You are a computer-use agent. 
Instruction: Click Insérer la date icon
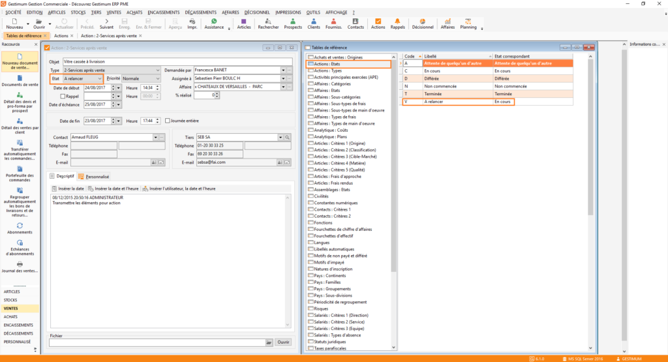click(54, 189)
